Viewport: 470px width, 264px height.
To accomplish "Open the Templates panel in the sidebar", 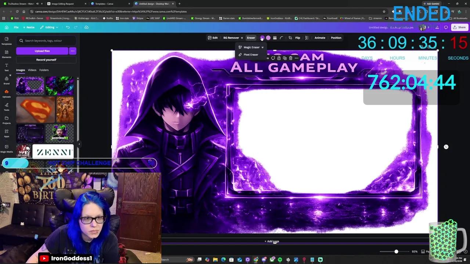I will [6, 41].
